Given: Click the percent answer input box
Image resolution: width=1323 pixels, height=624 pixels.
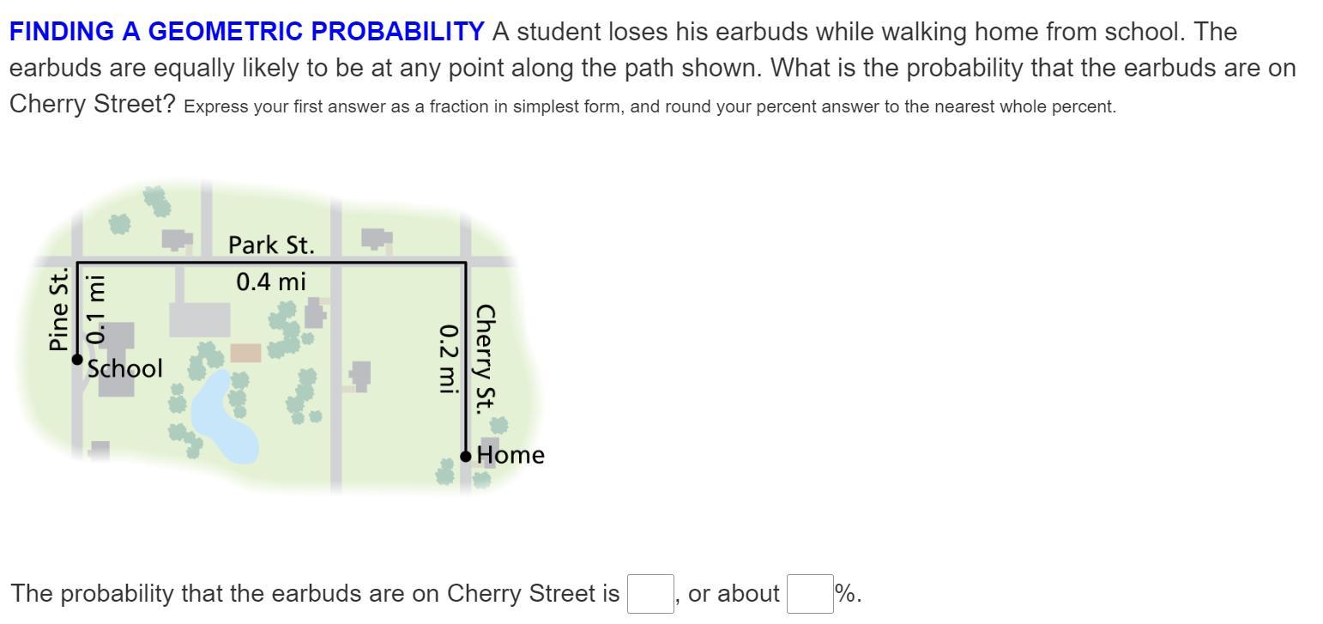Looking at the screenshot, I should [809, 594].
